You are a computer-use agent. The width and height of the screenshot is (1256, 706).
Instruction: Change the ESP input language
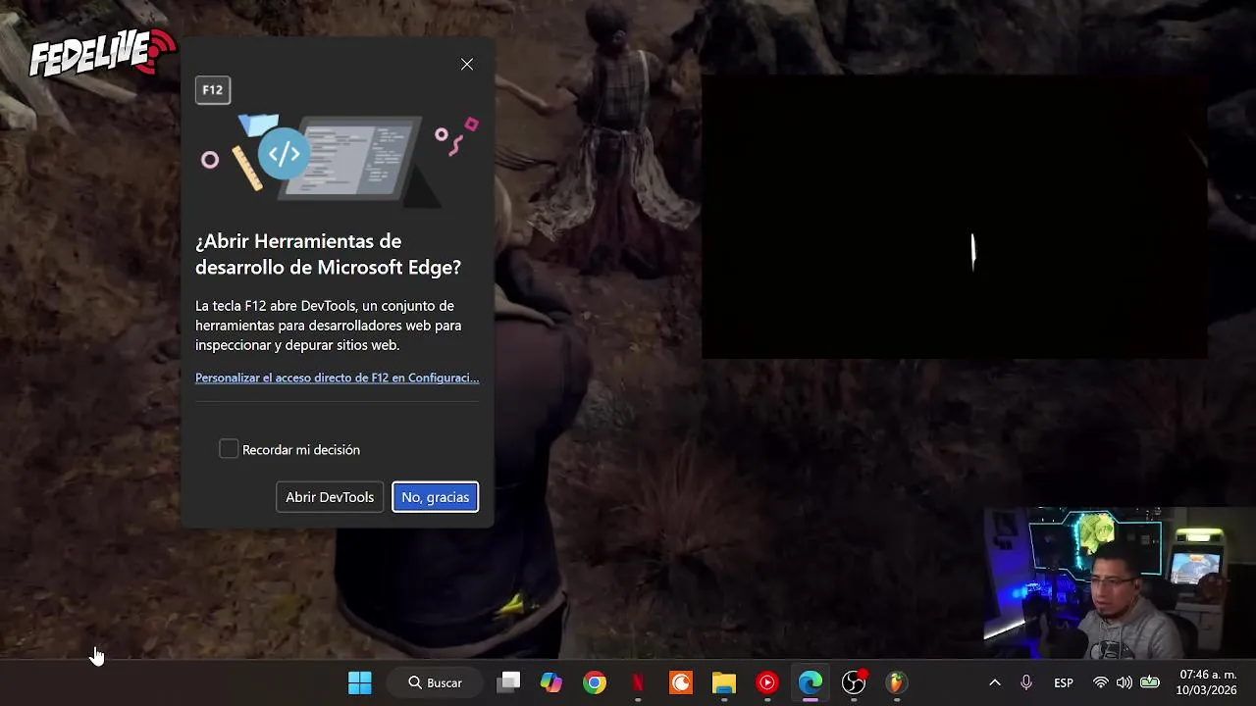tap(1064, 682)
